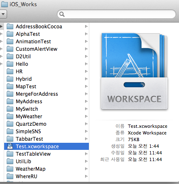Expand AddressBookCocoa using its column arrow

(86, 26)
